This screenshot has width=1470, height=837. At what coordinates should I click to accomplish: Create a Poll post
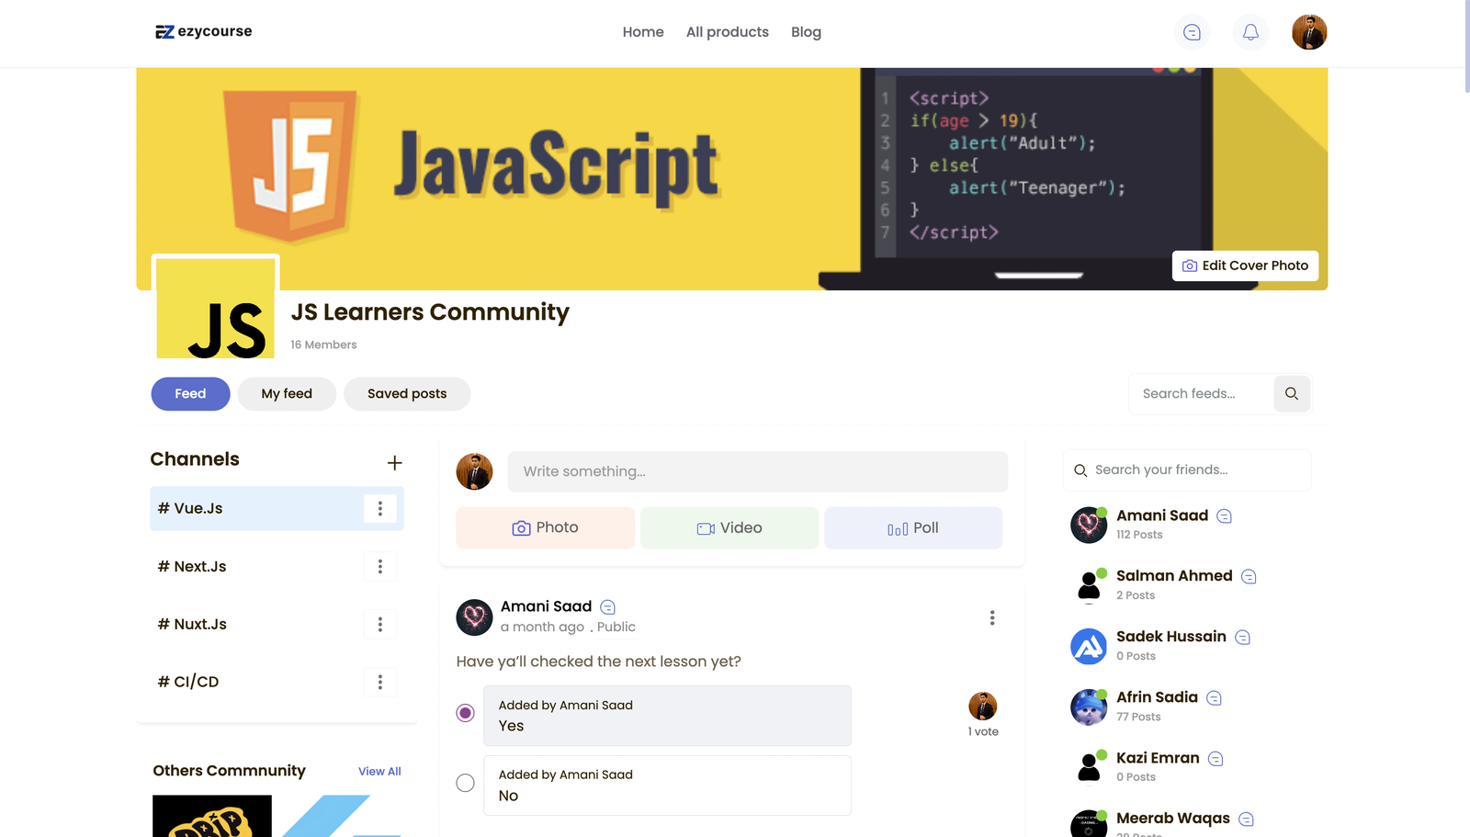(912, 528)
